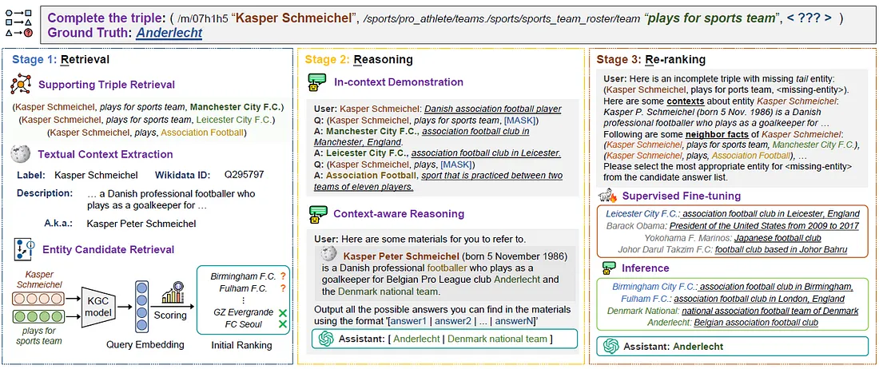This screenshot has height=369, width=879.
Task: Click the green cross next to FC Seoul
Action: 283,324
